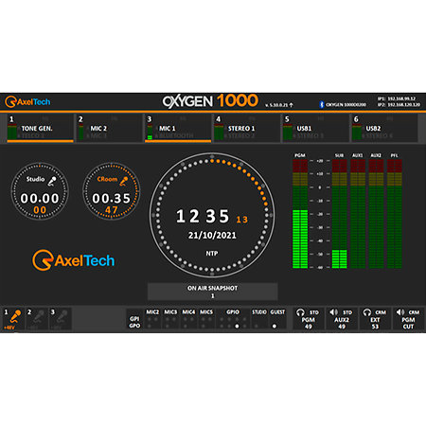Click the firmware version text

point(276,105)
